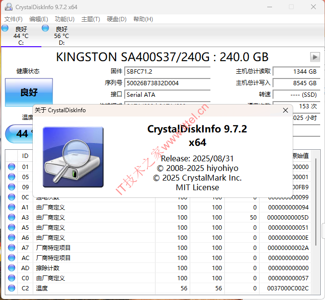Close the 关于 CrystalDiskInfo dialog
The width and height of the screenshot is (325, 300).
[x=286, y=110]
